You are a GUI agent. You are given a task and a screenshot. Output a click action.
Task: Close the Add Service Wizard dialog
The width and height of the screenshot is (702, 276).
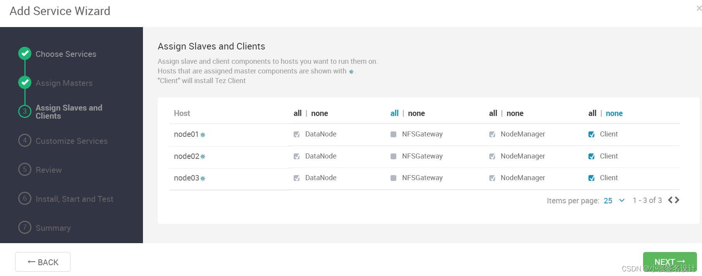pyautogui.click(x=699, y=8)
